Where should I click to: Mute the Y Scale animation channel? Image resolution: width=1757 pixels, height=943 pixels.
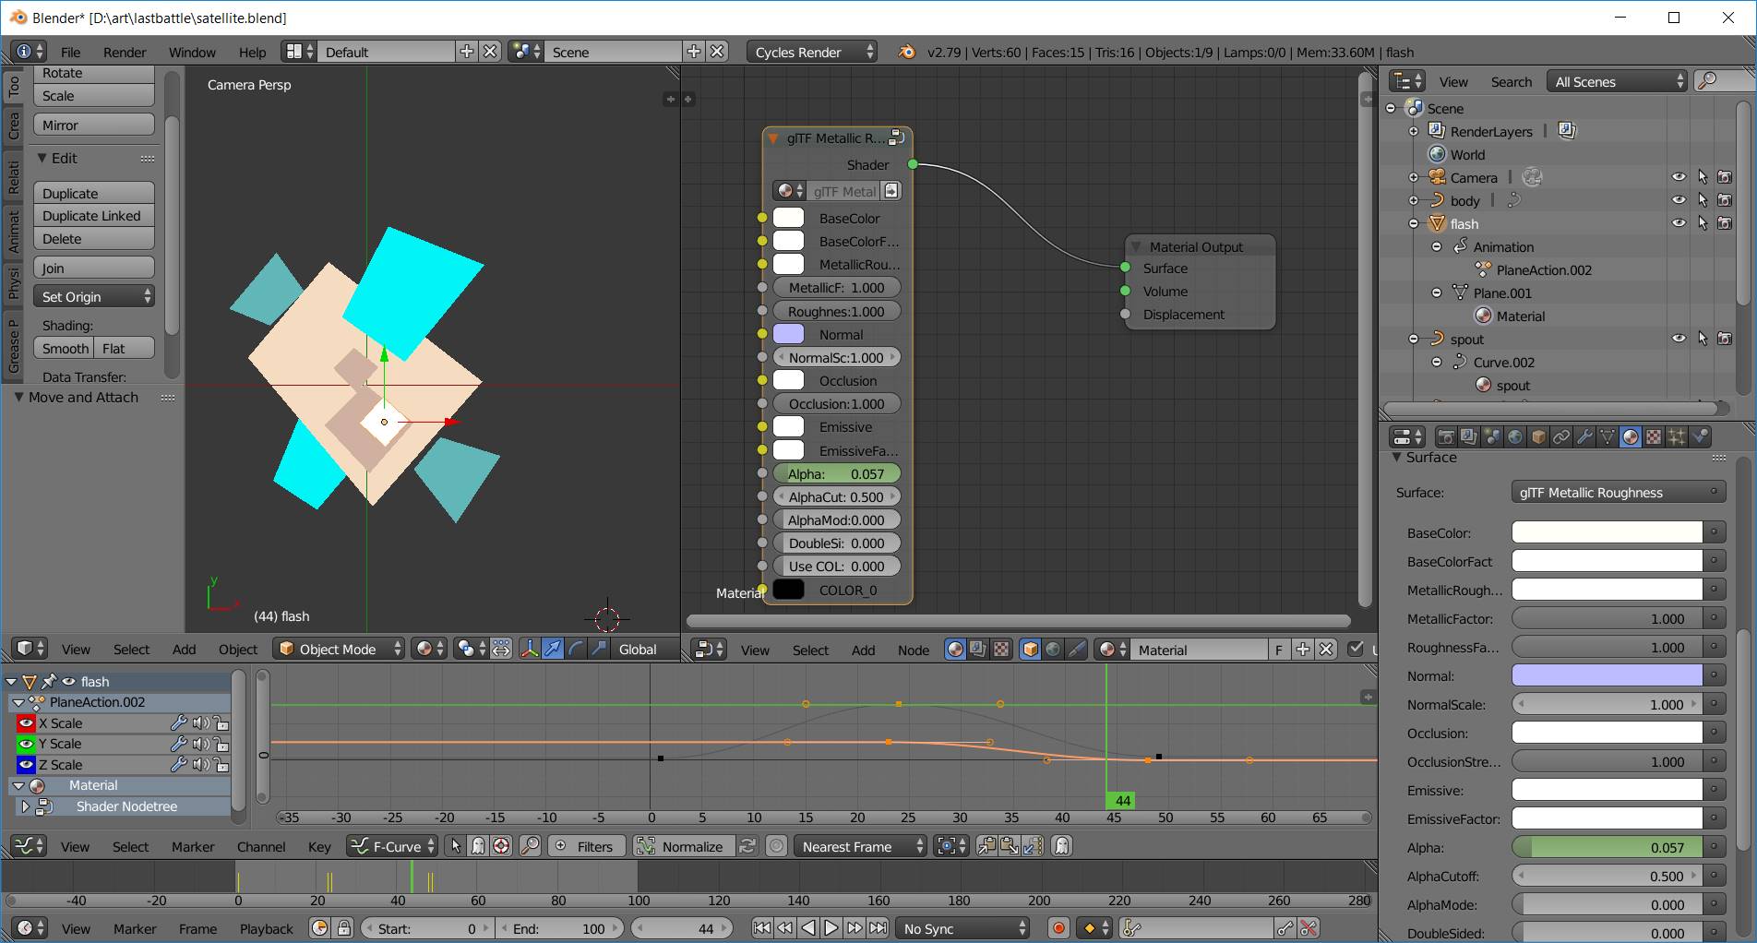coord(200,744)
